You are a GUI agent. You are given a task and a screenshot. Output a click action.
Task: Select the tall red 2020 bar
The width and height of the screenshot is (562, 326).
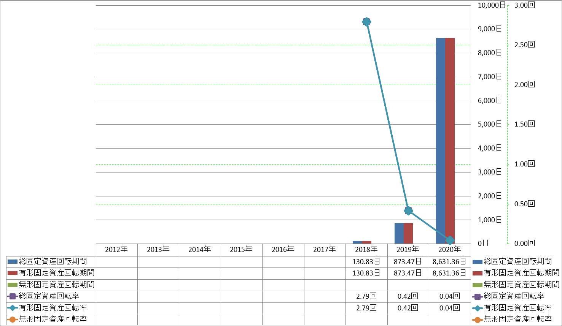[450, 141]
